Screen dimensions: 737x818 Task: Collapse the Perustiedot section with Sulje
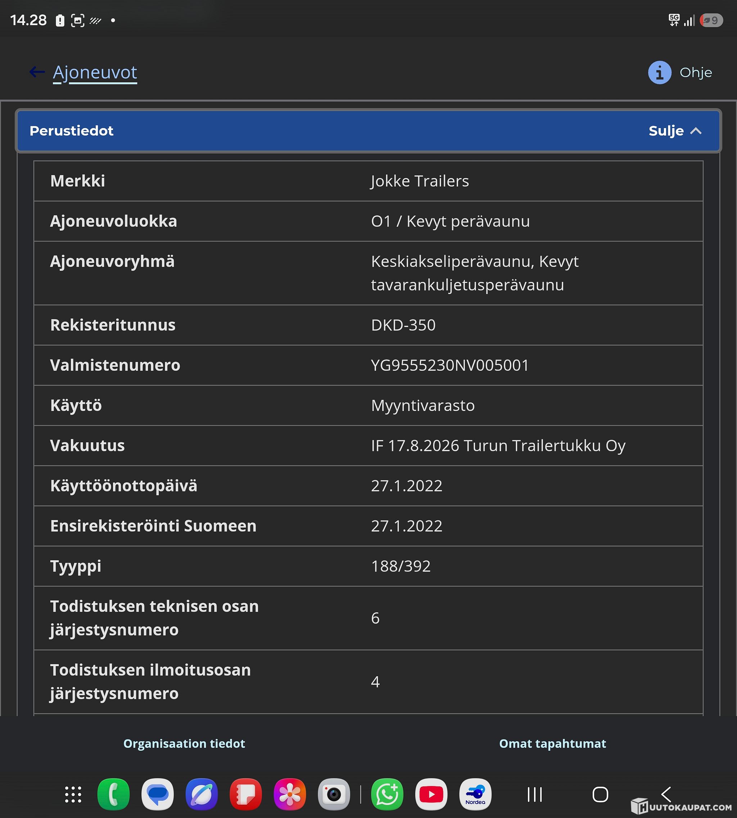(675, 131)
